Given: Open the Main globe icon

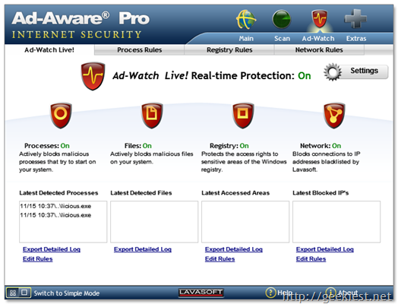Looking at the screenshot, I should 245,20.
